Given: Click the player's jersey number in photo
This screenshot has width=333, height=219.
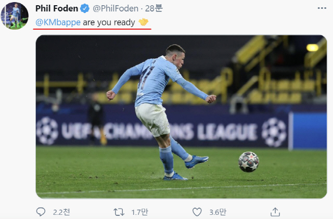Looking at the screenshot, I should [x=146, y=76].
